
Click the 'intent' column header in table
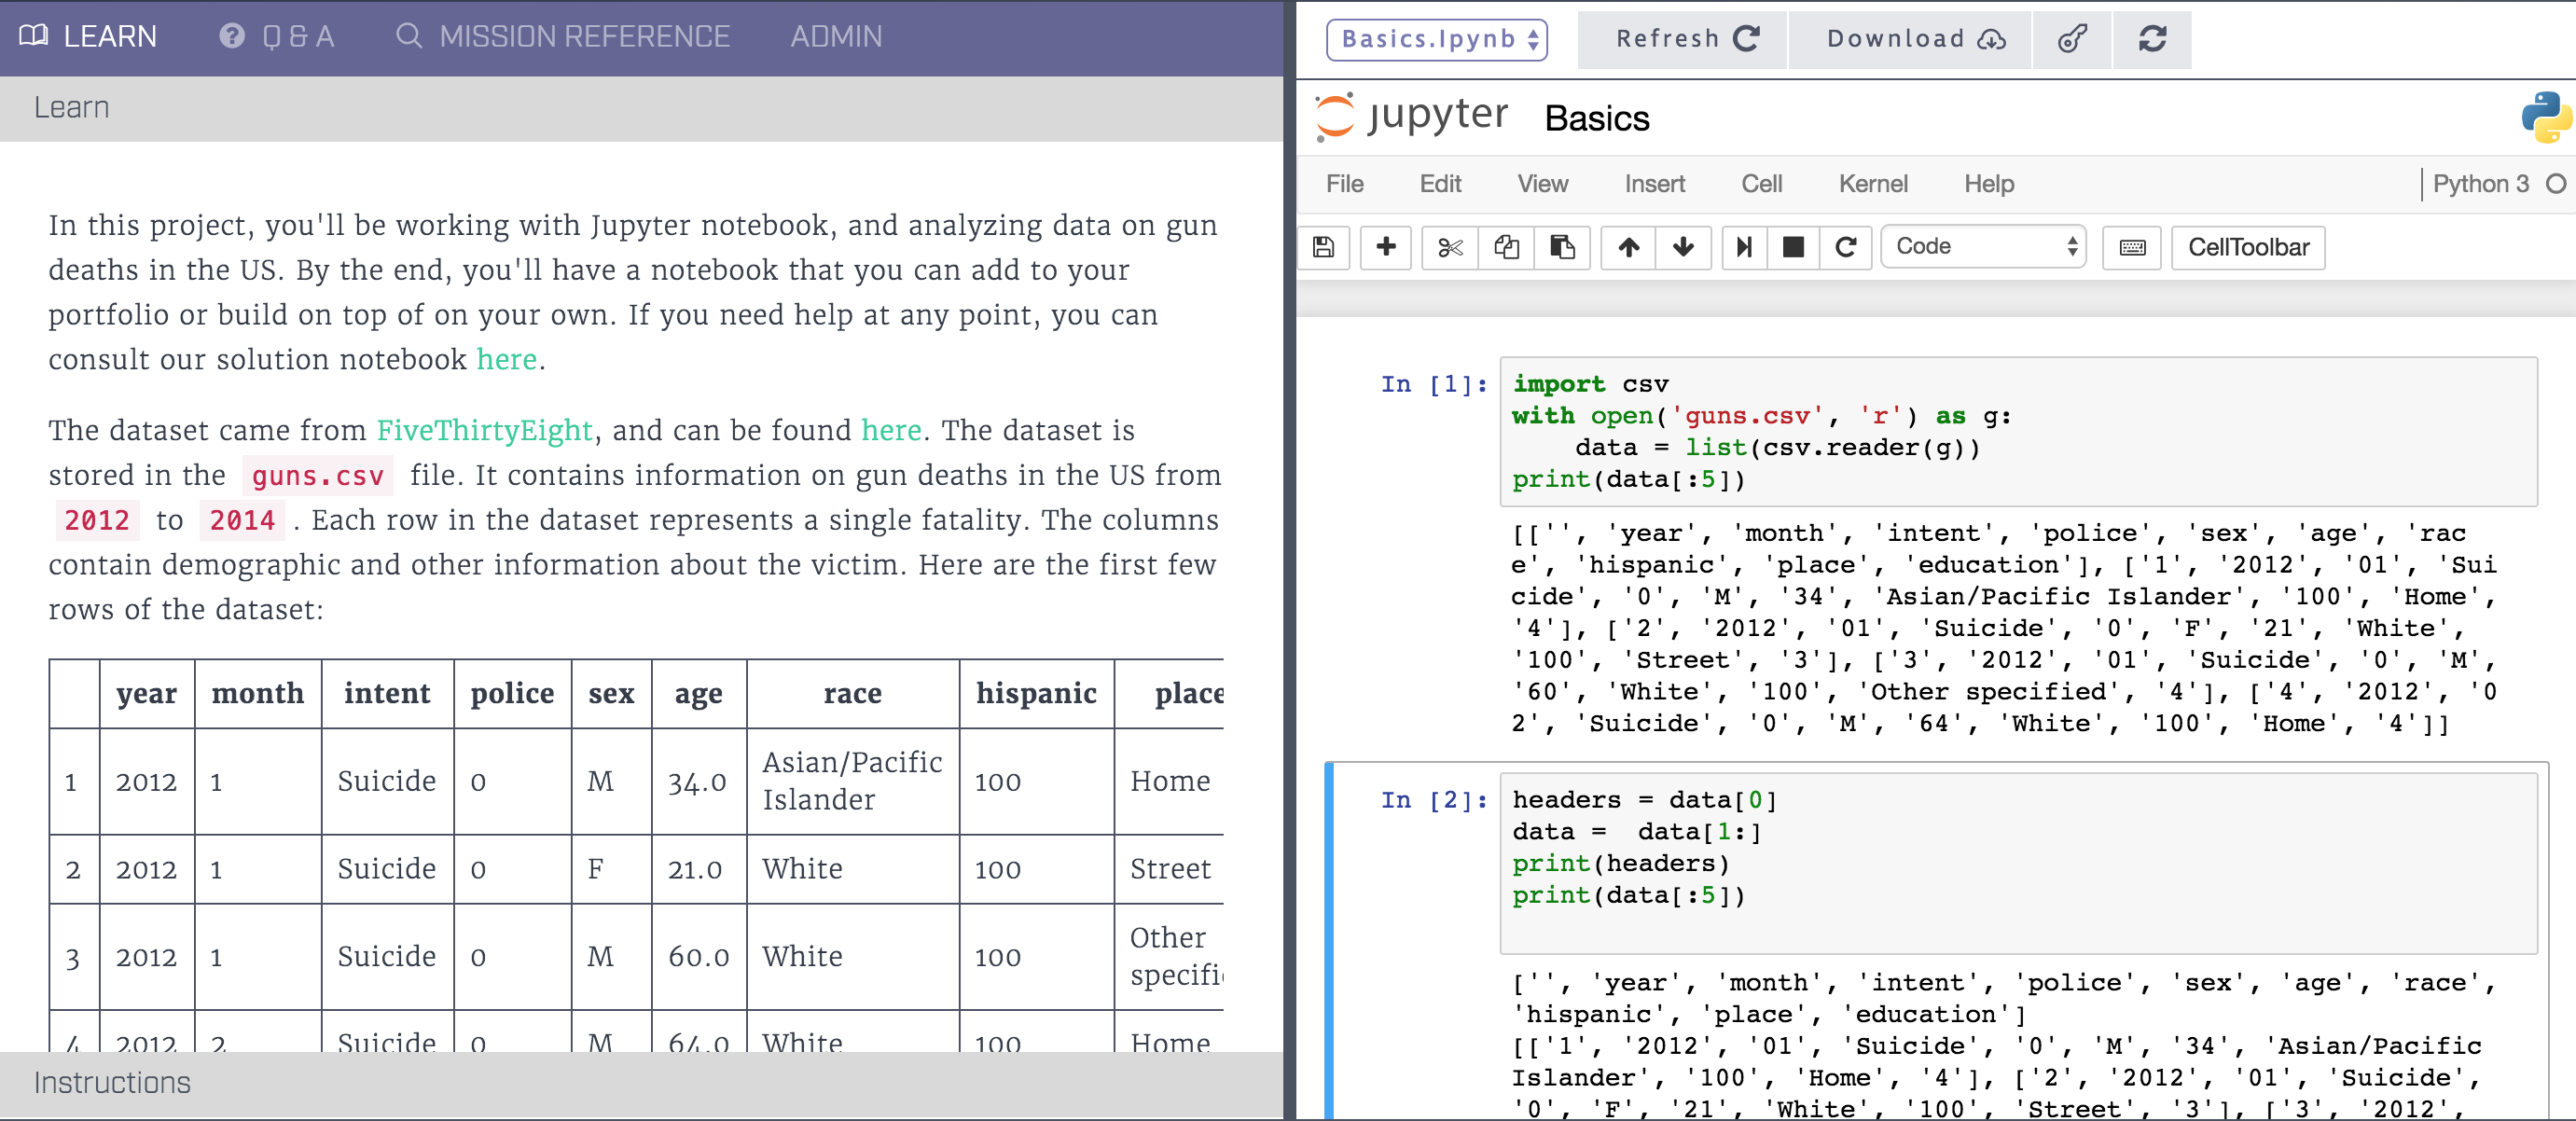(387, 693)
